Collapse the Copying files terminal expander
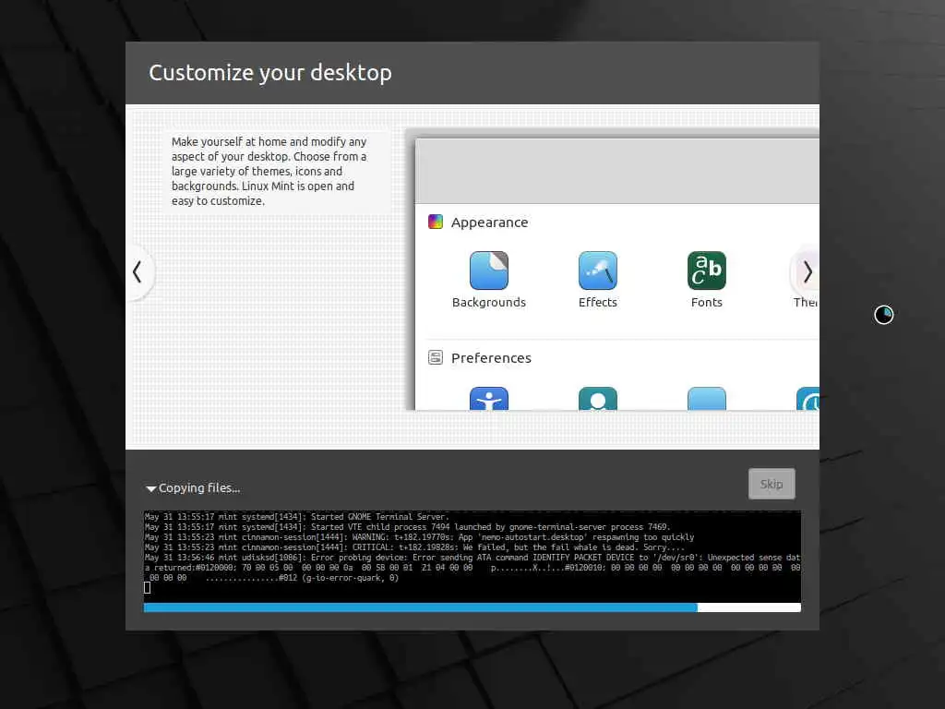The height and width of the screenshot is (709, 945). click(x=150, y=488)
